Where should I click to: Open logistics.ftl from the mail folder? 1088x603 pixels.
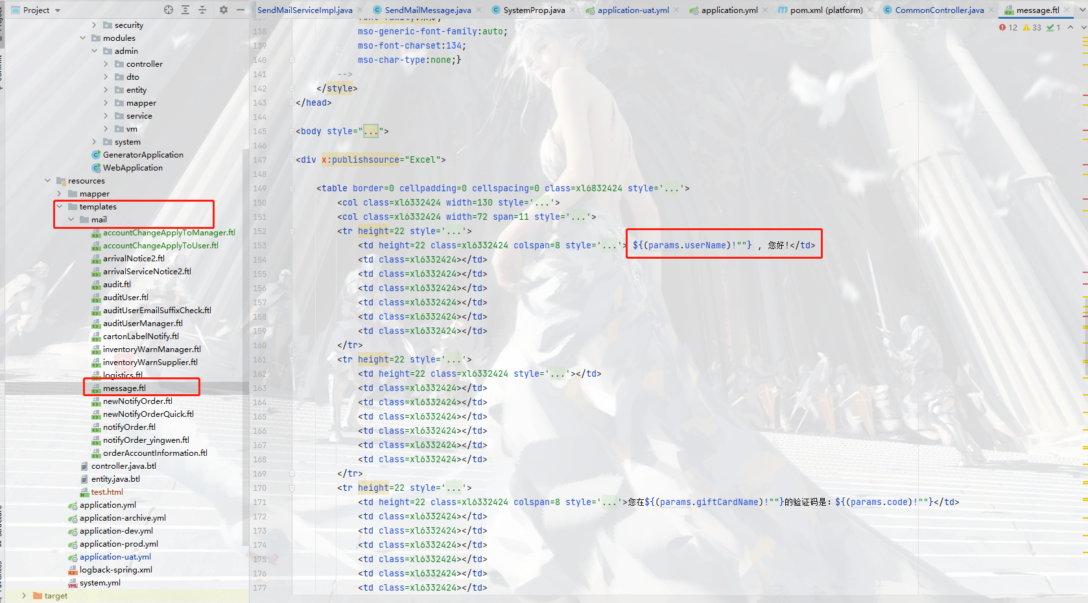pos(124,375)
